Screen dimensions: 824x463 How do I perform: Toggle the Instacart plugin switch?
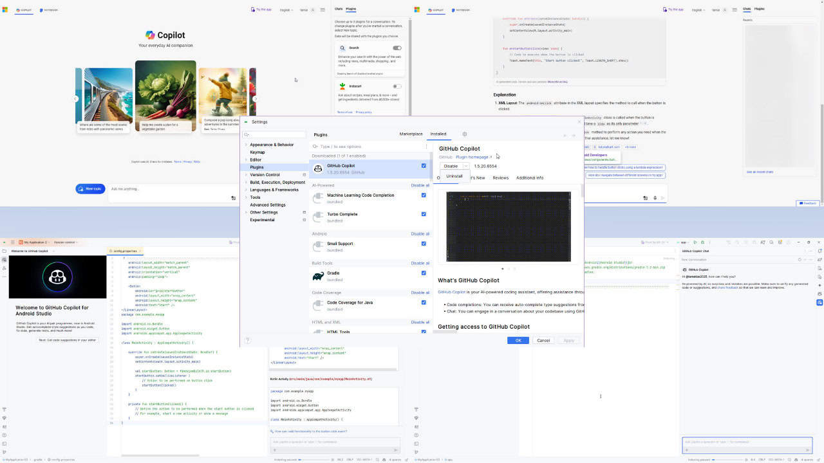click(x=397, y=86)
